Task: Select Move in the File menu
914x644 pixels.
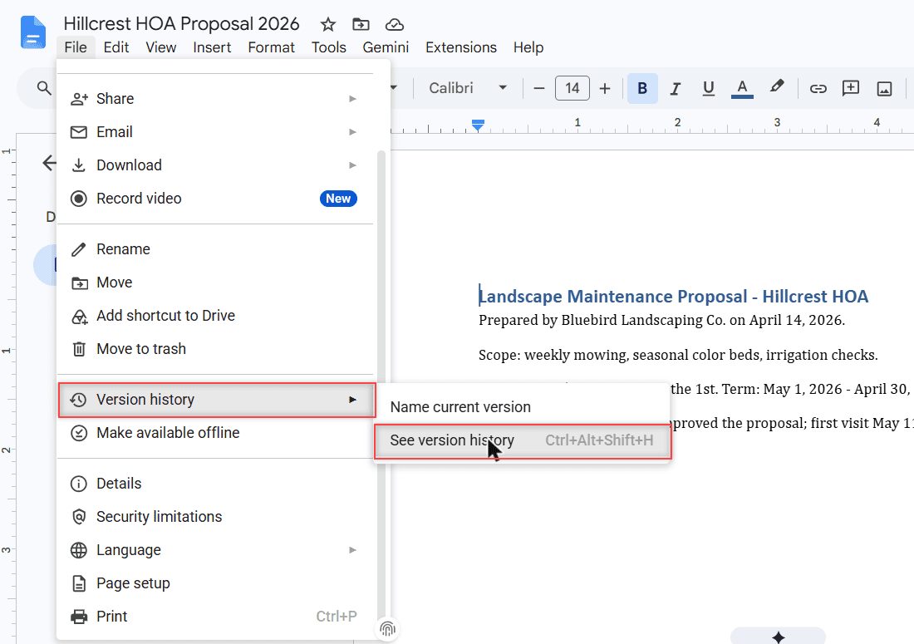Action: 216,282
